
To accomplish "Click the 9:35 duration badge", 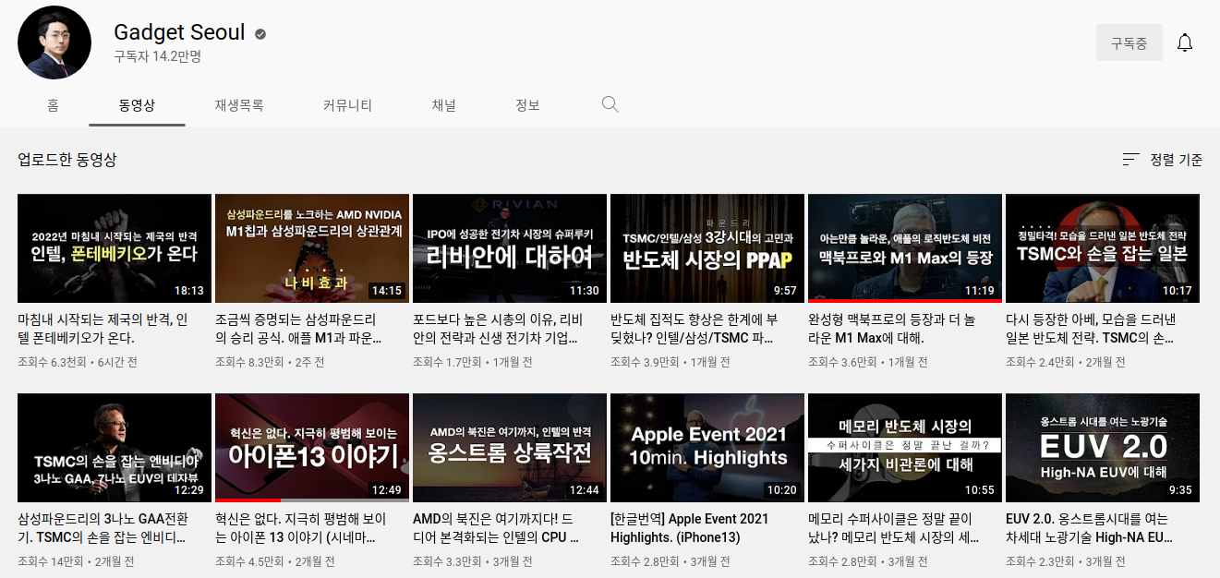I will 1180,490.
